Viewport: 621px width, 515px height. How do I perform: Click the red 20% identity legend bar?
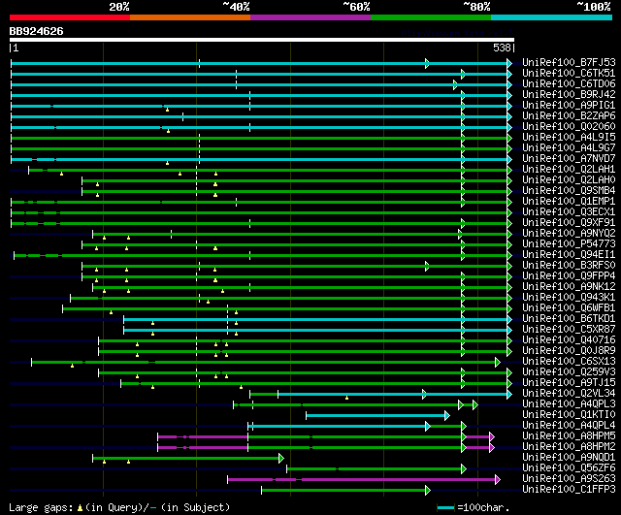(x=70, y=17)
